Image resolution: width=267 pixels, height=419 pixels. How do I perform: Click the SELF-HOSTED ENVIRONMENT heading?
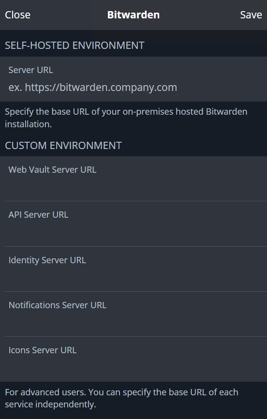74,45
